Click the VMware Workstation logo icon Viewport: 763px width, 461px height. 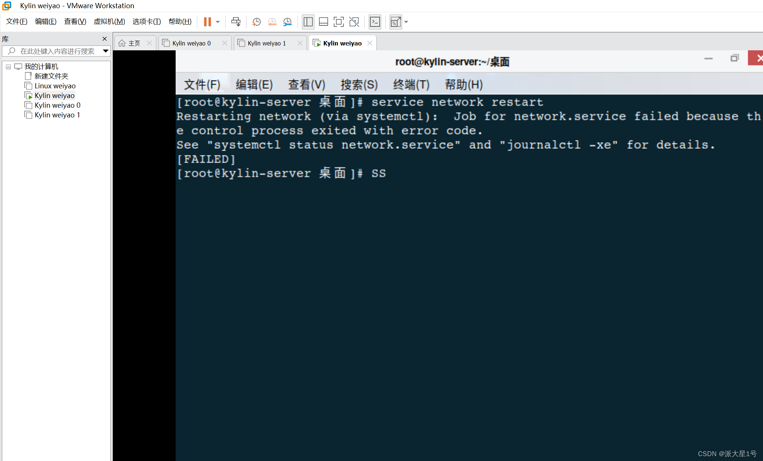point(7,6)
